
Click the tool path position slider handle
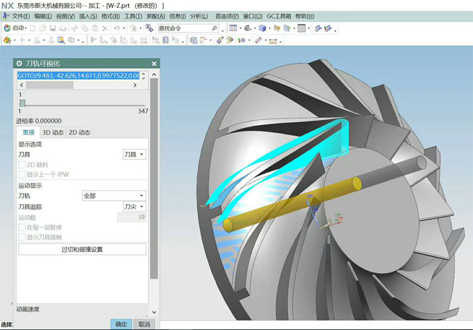click(22, 103)
